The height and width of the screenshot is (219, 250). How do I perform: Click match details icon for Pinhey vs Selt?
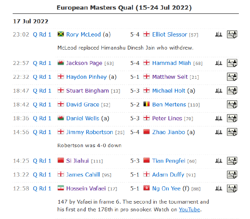(232, 77)
